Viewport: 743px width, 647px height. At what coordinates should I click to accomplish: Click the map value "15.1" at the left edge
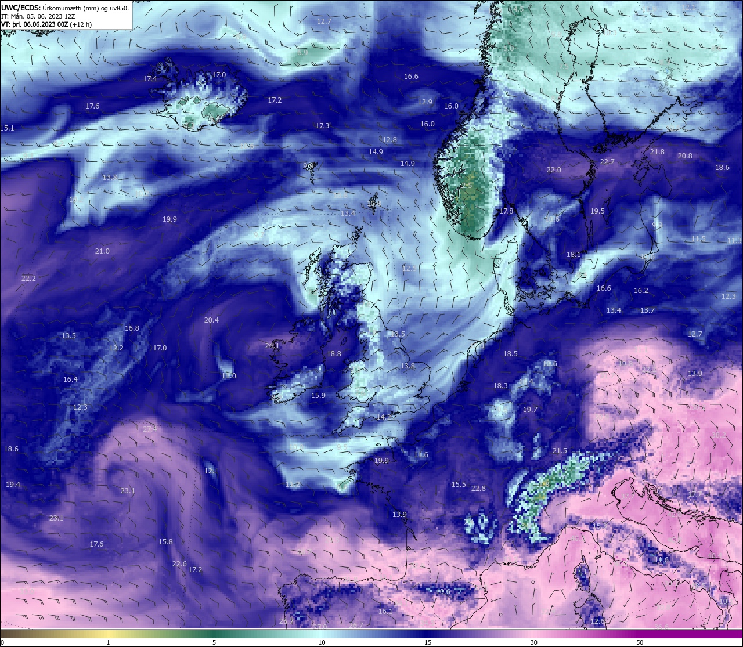8,128
